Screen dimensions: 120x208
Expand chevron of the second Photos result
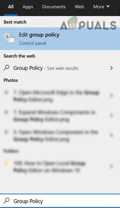pos(112,115)
